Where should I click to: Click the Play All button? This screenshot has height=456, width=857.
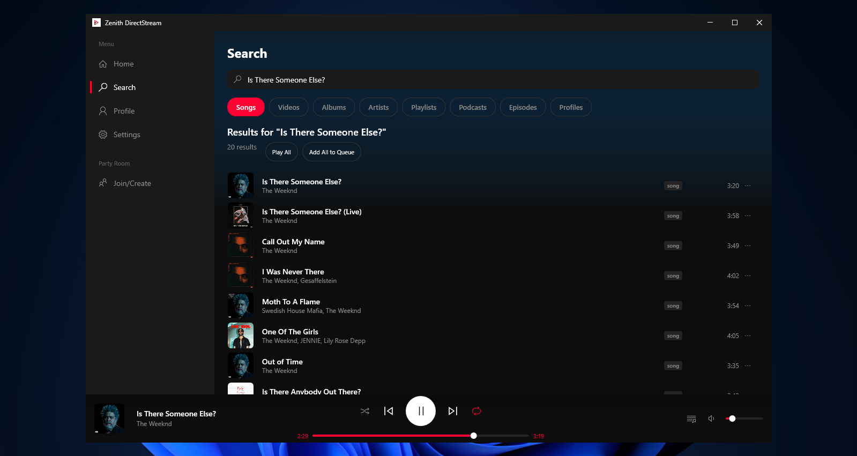click(281, 152)
